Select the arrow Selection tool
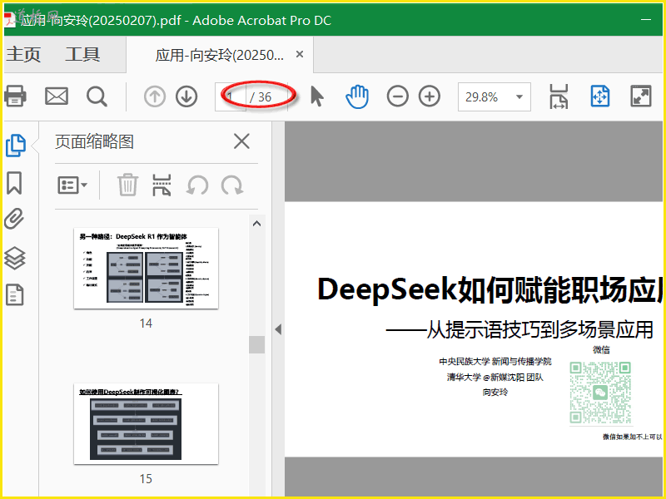The height and width of the screenshot is (499, 666). tap(317, 96)
